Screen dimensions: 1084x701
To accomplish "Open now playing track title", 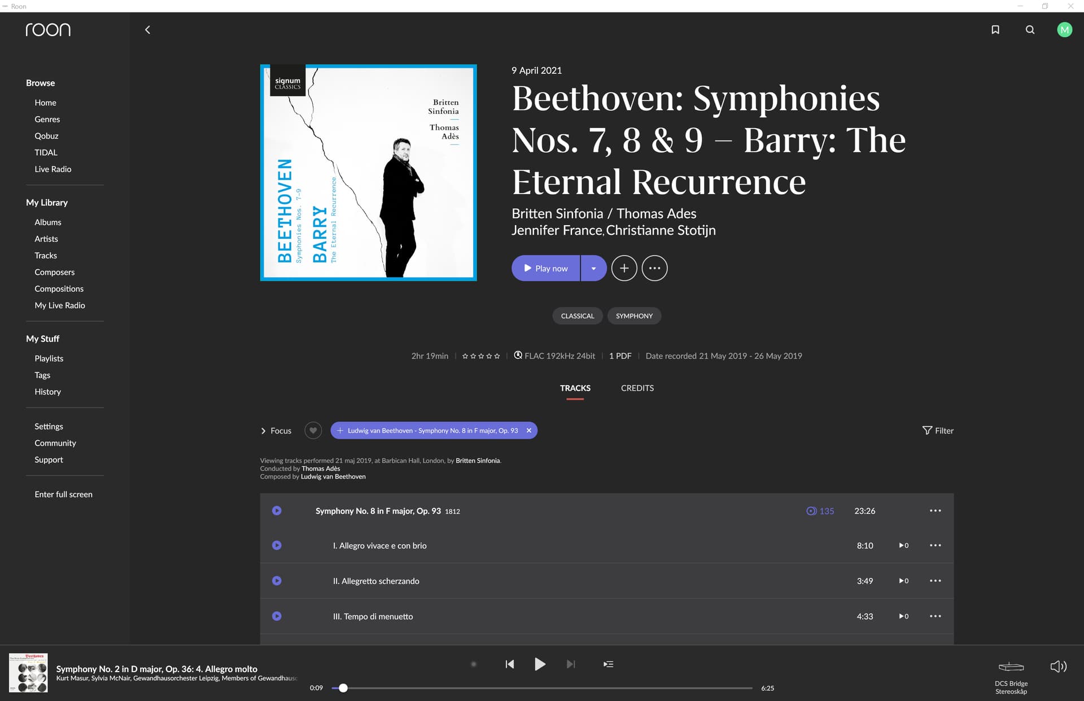I will [x=156, y=669].
